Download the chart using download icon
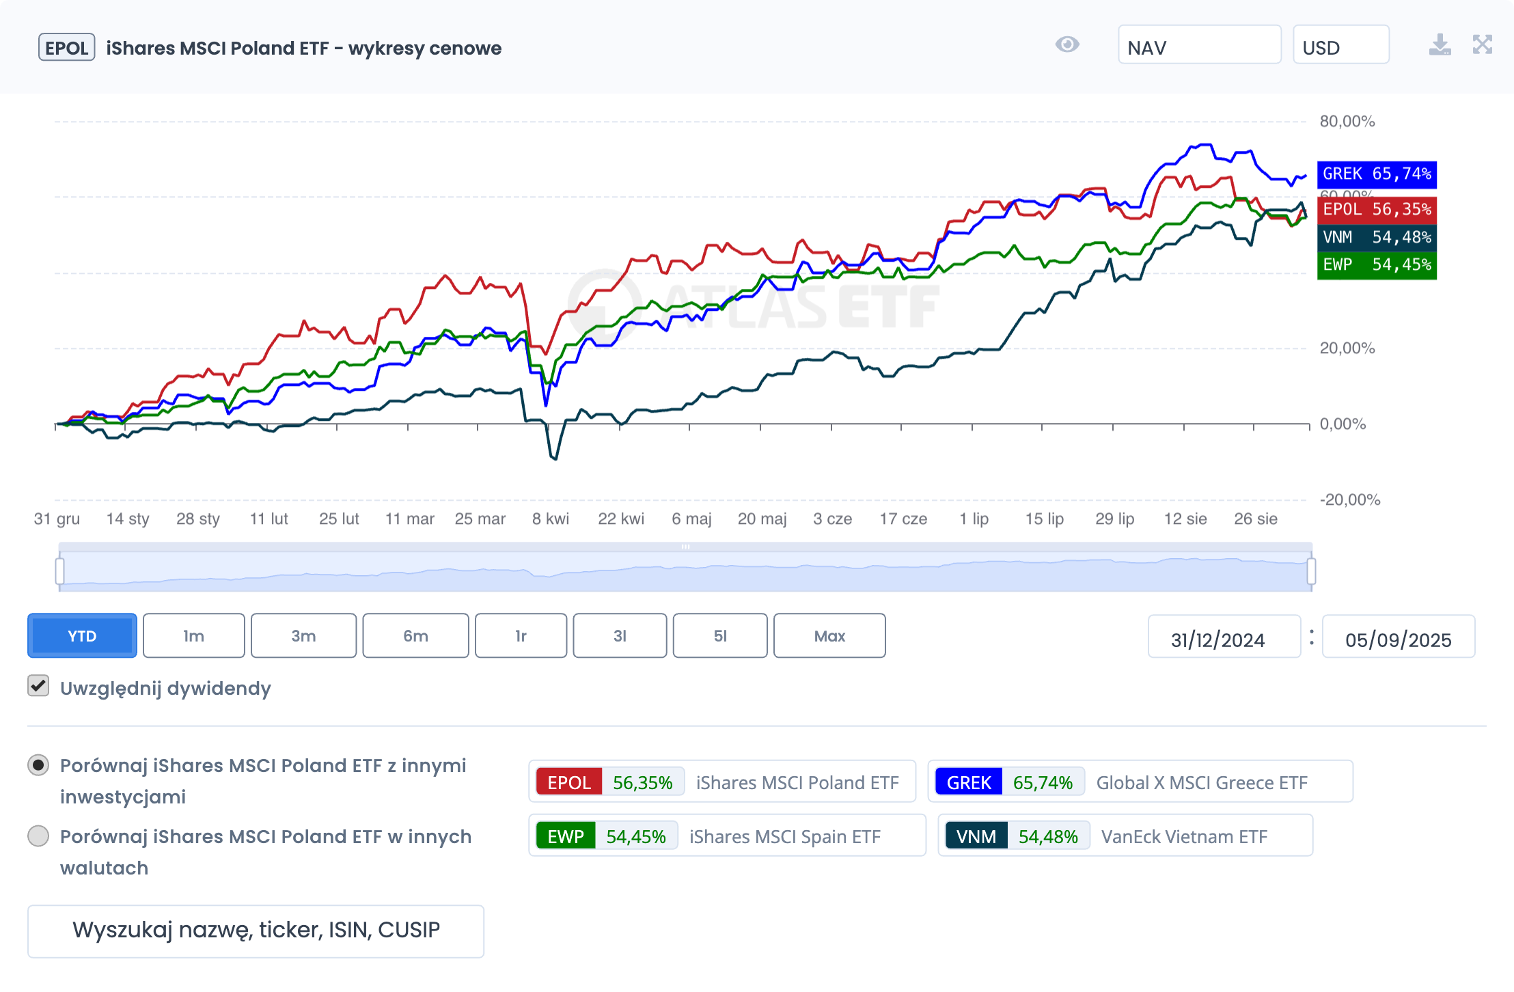Viewport: 1514px width, 992px height. [x=1440, y=45]
